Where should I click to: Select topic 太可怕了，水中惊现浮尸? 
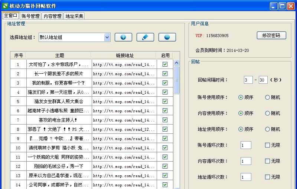click(58, 64)
